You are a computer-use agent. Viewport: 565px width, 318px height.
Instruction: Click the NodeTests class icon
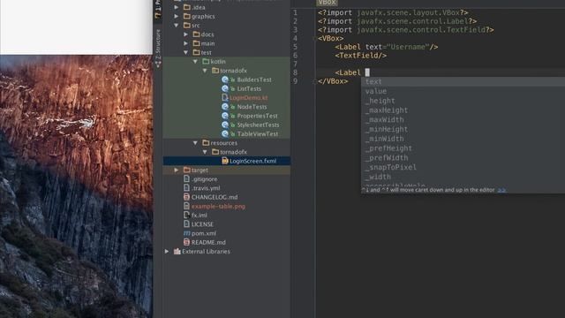(x=225, y=107)
